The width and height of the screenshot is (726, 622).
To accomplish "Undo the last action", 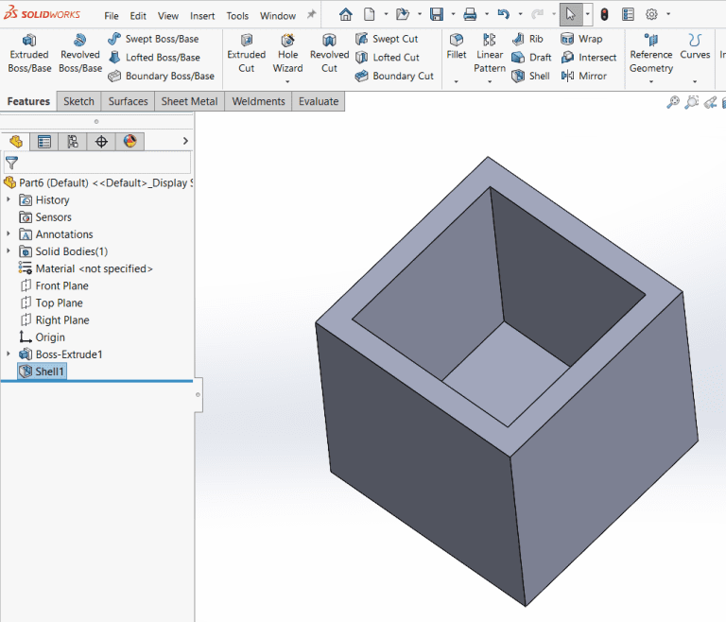I will coord(504,15).
